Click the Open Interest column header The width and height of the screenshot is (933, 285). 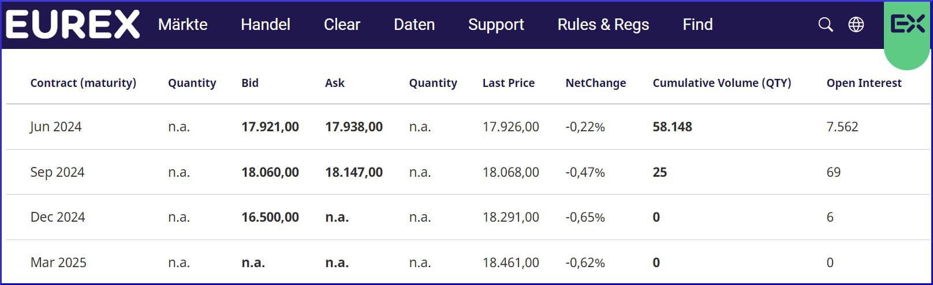(x=864, y=83)
